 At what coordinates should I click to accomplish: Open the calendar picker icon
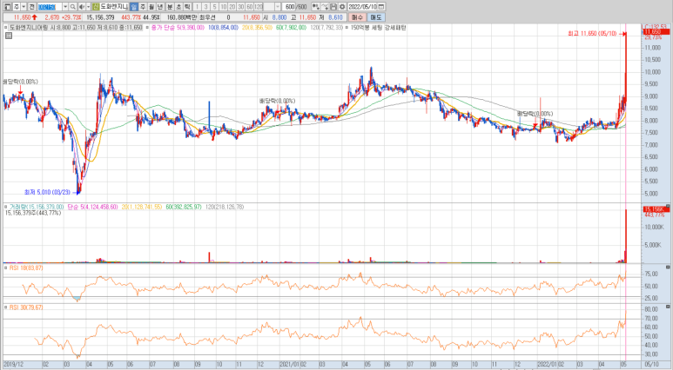[x=381, y=7]
